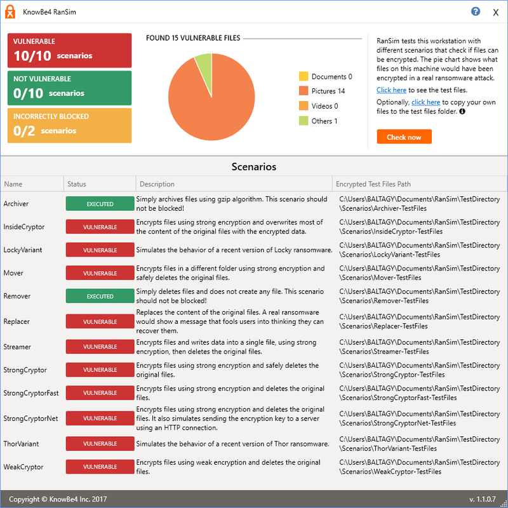The height and width of the screenshot is (508, 508).
Task: Click the info icon after test files folder
Action: [462, 112]
